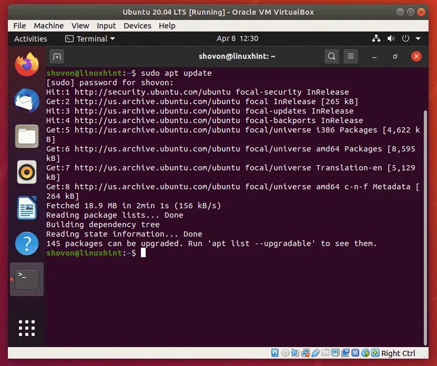Open the Help icon in the dock
This screenshot has height=366, width=437.
[x=27, y=243]
